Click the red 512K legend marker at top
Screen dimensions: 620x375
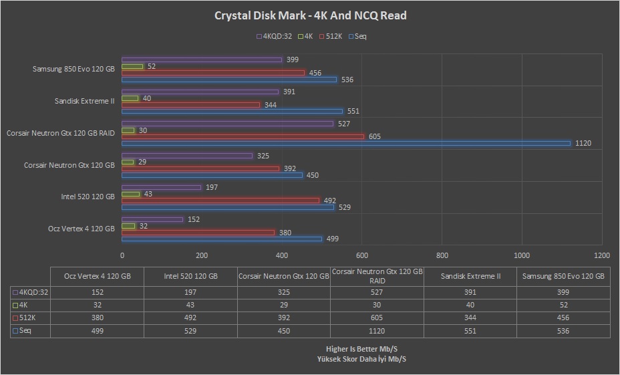tap(322, 36)
